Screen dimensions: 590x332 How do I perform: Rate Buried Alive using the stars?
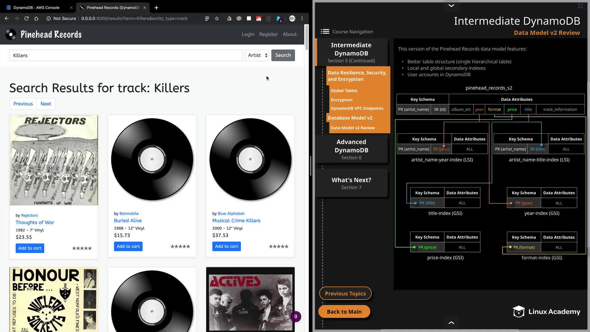pyautogui.click(x=180, y=246)
